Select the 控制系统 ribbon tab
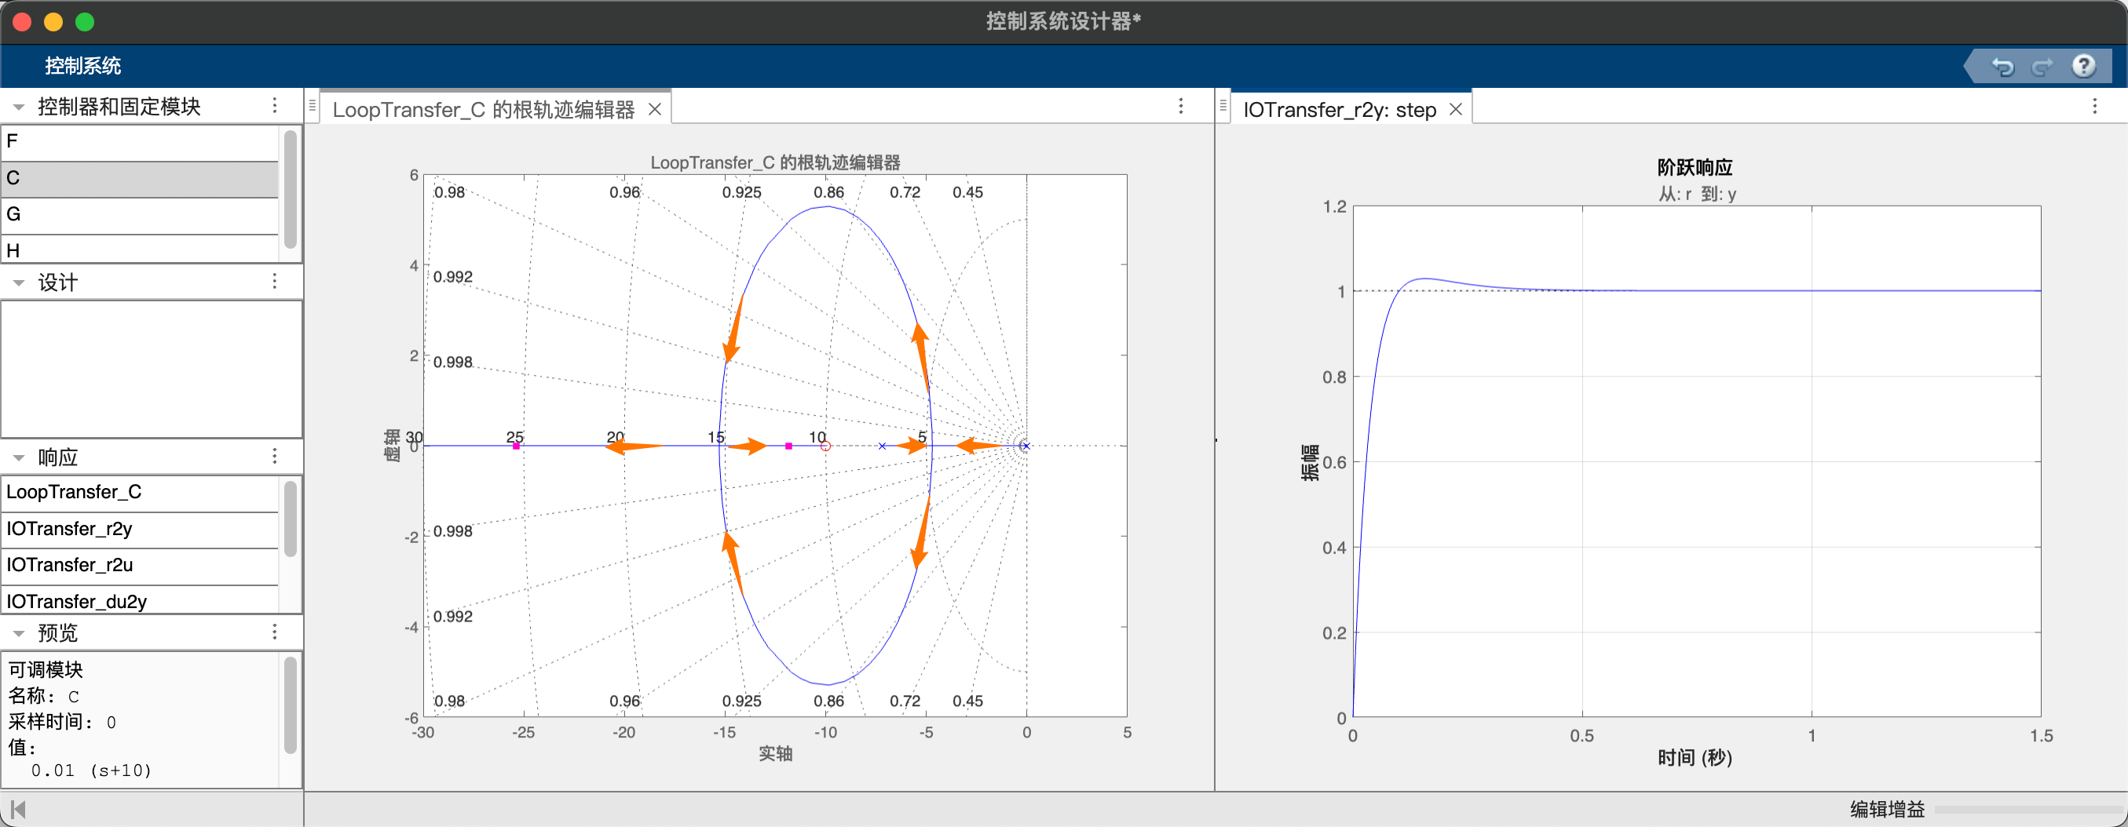Screen dimensions: 2128x827 click(82, 66)
